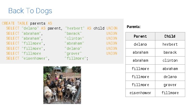Click the "child" alias in the first SELECT

point(99,28)
